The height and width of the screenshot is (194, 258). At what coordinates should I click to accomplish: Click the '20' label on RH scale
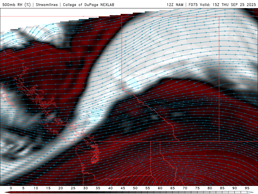tap(61, 188)
